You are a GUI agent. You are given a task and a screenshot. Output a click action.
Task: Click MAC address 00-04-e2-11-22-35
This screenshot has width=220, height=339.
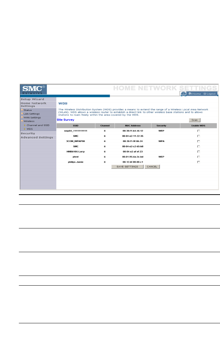(133, 136)
